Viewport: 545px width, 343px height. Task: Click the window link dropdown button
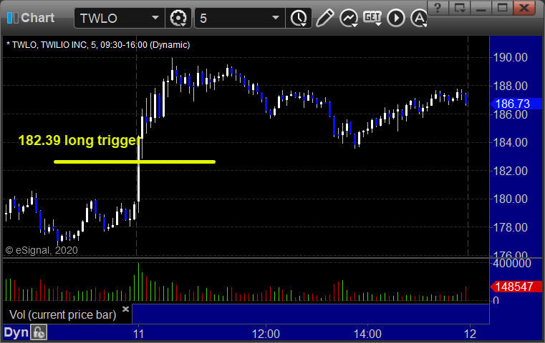point(459,8)
